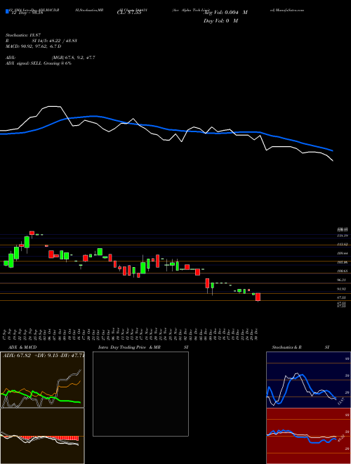The image size is (351, 464).
Task: Click the 113.52 price axis label
Action: click(342, 245)
